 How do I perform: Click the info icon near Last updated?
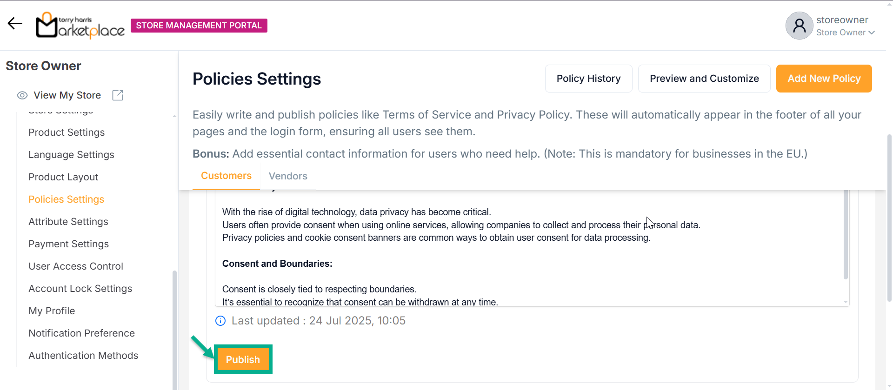220,321
